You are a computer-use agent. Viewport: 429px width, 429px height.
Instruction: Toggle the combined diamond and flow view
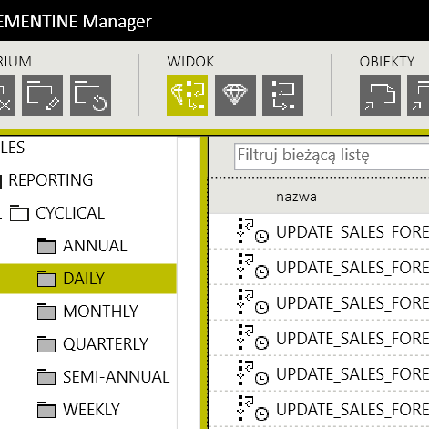[x=187, y=95]
